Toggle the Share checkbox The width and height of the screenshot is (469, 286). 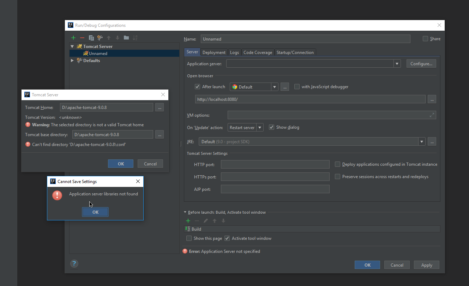pos(425,39)
